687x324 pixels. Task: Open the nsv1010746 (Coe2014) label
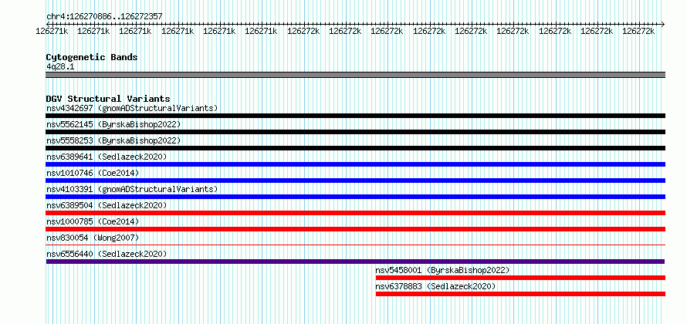pyautogui.click(x=93, y=173)
